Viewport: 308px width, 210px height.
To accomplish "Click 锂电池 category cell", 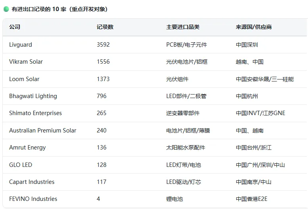I will (174, 199).
